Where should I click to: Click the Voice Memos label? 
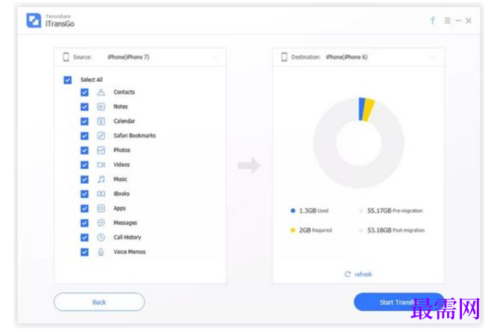pos(130,252)
